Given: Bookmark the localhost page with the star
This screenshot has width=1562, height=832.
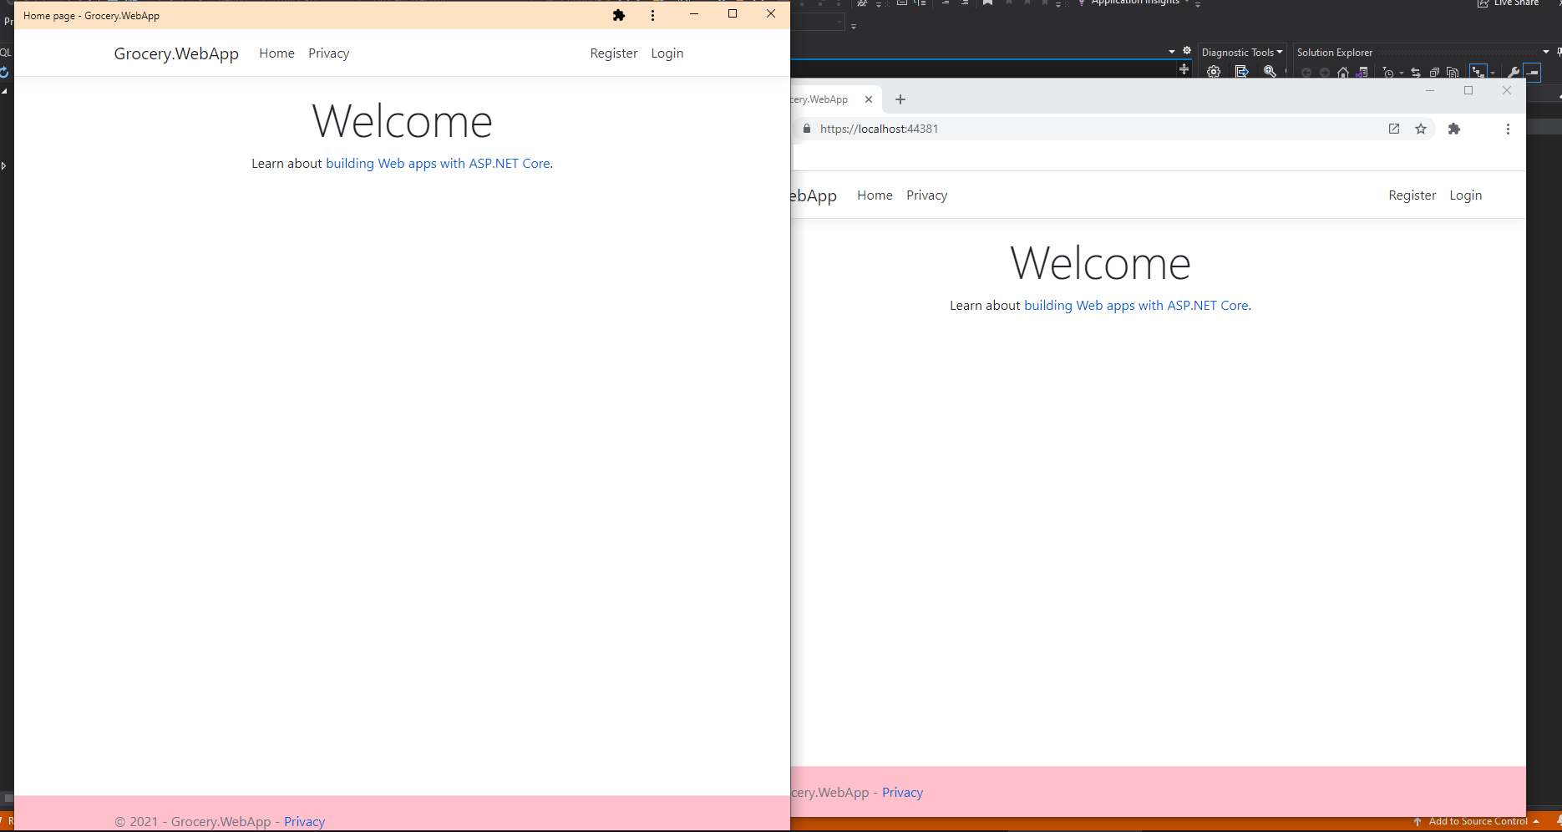Looking at the screenshot, I should pyautogui.click(x=1422, y=129).
